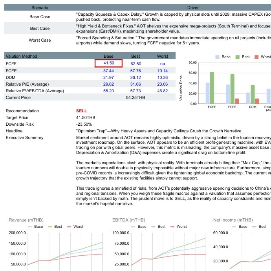Select the FCFF Worst value na
271x271 pixels.
[163, 64]
